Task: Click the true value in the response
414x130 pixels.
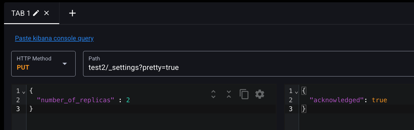Action: pos(379,100)
